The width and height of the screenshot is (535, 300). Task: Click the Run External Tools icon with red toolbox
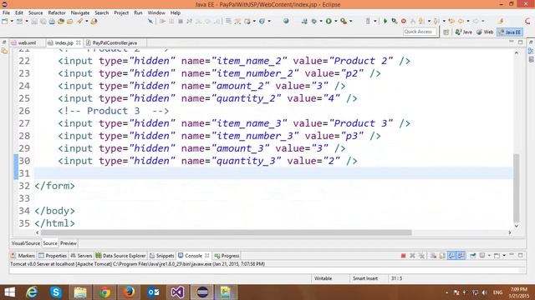(344, 21)
